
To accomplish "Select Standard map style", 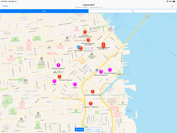I will pos(79,129).
